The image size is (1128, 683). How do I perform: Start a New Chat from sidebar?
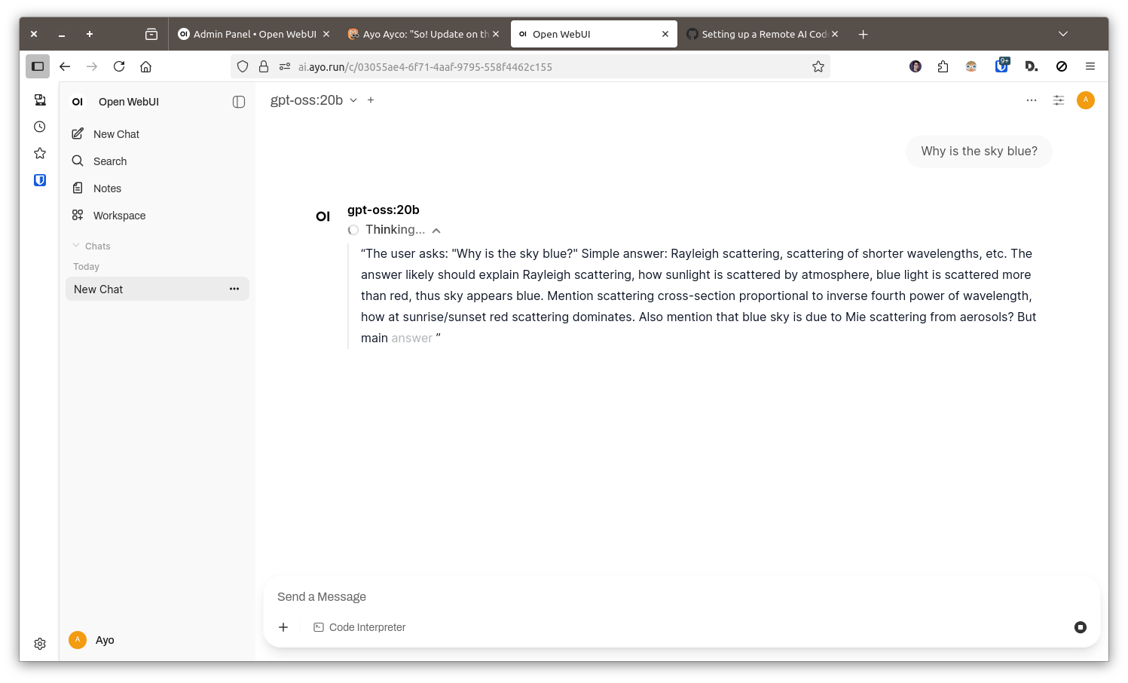[116, 134]
